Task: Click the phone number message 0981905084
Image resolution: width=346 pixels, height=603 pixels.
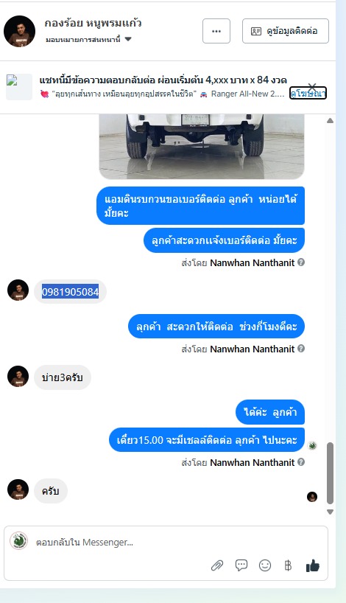Action: [x=70, y=292]
